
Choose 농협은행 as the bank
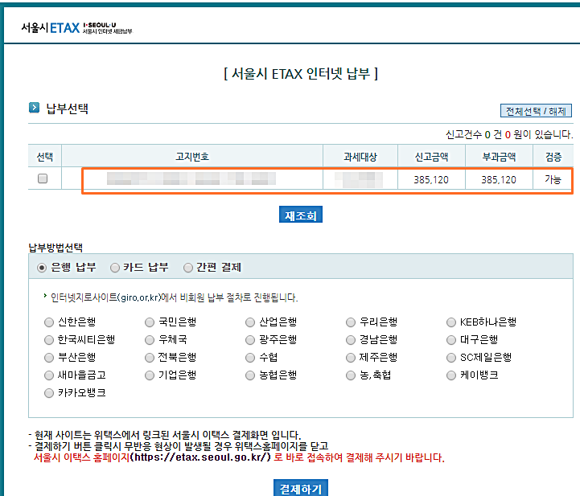pyautogui.click(x=250, y=375)
